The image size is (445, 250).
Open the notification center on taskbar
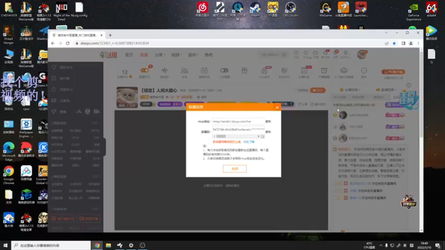(x=438, y=246)
